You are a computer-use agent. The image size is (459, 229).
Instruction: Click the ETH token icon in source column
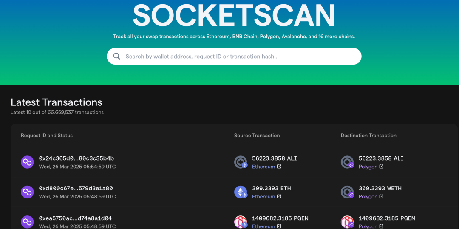tap(241, 192)
